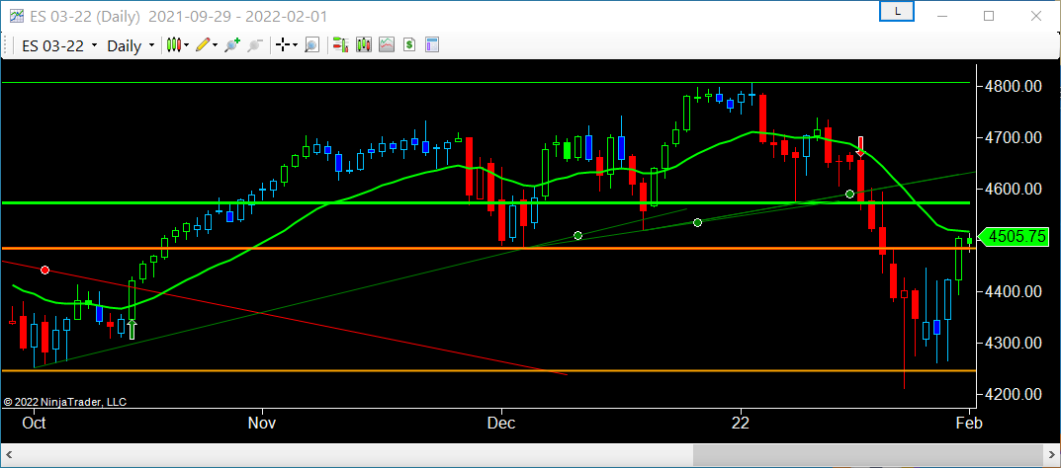Screen dimensions: 1061x468
Task: Open the ES 03-22 instrument selector dropdown
Action: [x=59, y=46]
